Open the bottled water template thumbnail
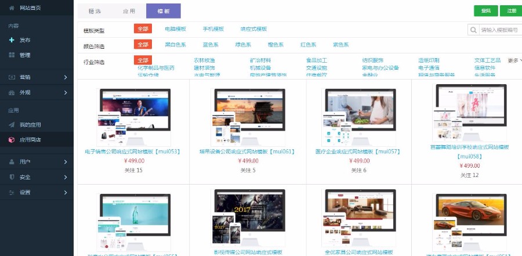This screenshot has width=522, height=256. coord(133,223)
